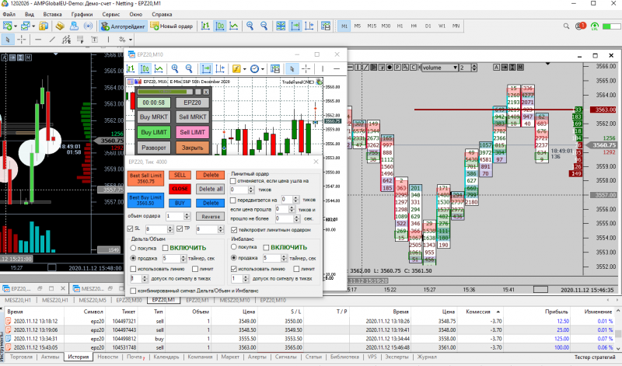
Task: Click Buy MRKT on trade panel
Action: pyautogui.click(x=153, y=117)
